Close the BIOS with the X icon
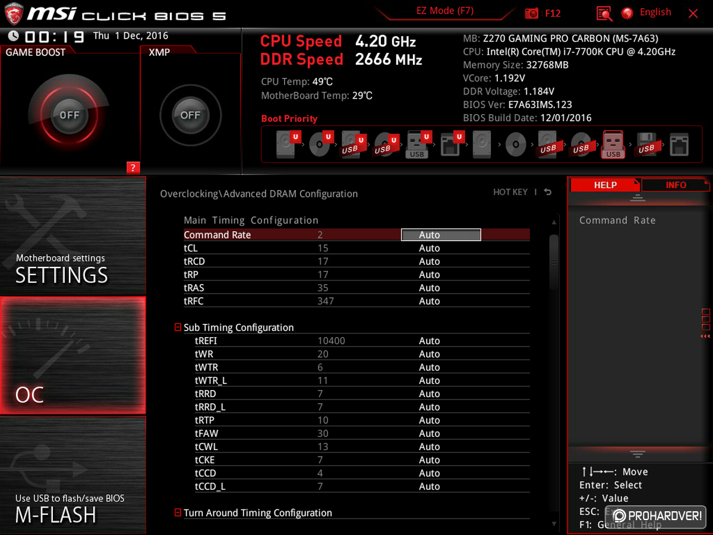Screen dimensions: 713x535 click(693, 13)
